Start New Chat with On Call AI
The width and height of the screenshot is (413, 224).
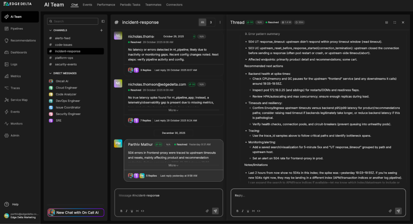[75, 213]
